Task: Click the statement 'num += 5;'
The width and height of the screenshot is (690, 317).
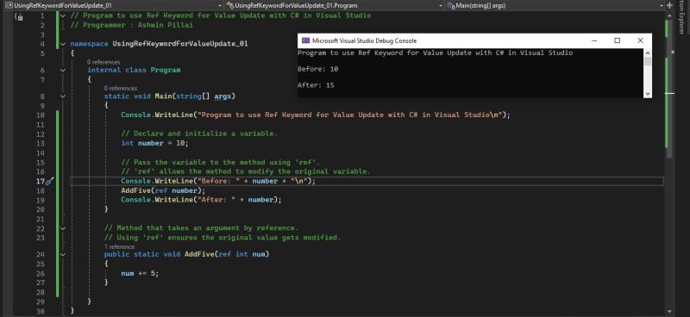Action: tap(140, 273)
